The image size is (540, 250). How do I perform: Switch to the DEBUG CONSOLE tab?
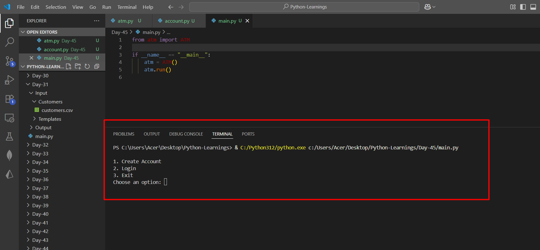[x=186, y=134]
